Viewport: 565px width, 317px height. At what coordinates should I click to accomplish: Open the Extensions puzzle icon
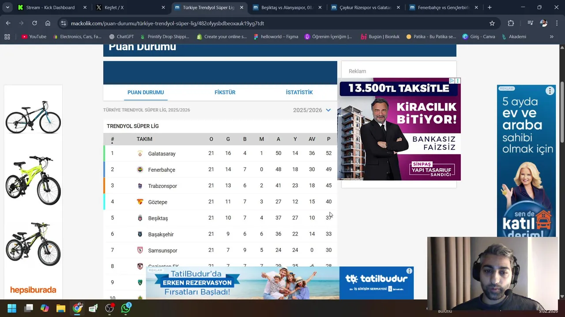point(511,23)
